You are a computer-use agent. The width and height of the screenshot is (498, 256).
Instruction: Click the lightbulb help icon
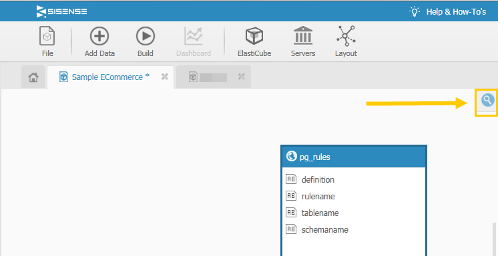(415, 11)
